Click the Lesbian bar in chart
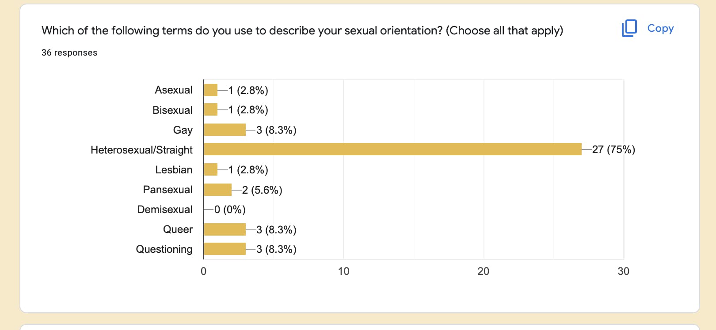Viewport: 716px width, 330px height. click(x=211, y=169)
